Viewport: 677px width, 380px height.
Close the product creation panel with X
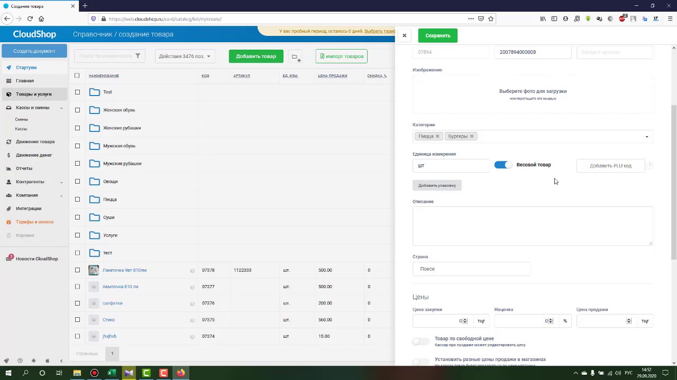tap(404, 35)
